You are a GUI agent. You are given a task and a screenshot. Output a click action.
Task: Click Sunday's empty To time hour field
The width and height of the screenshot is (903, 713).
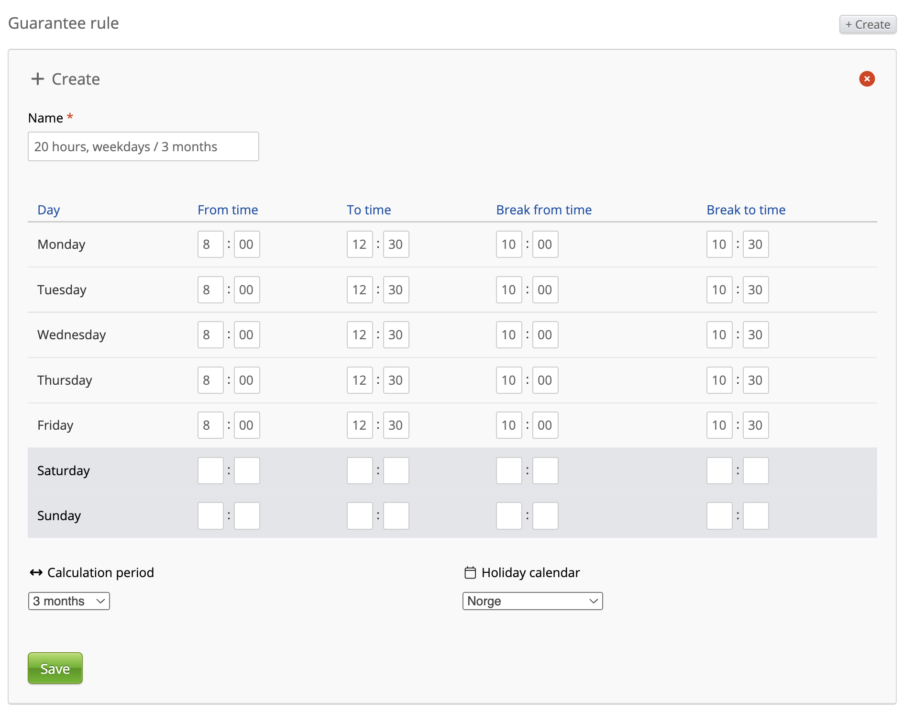(360, 516)
